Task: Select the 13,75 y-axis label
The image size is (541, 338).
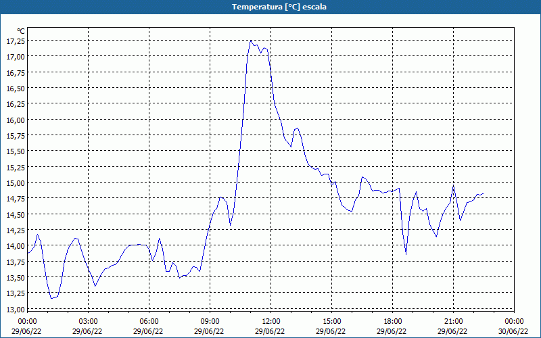Action: 16,262
